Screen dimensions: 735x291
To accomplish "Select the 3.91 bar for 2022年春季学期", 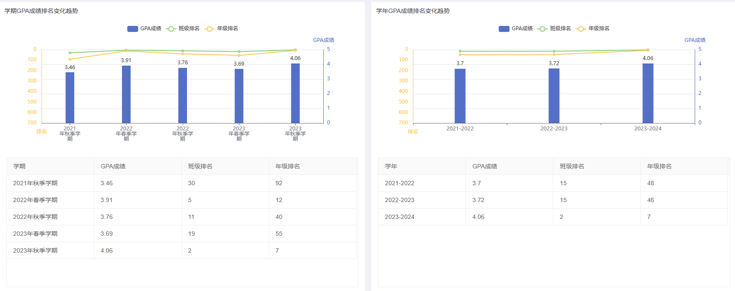I will coord(126,94).
